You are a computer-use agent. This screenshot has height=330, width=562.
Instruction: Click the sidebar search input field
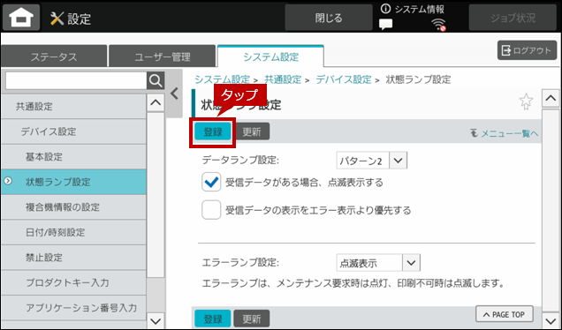coord(76,81)
